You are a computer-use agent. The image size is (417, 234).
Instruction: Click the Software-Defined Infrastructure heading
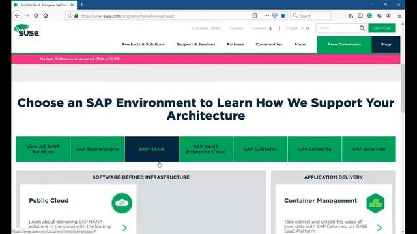pos(141,177)
